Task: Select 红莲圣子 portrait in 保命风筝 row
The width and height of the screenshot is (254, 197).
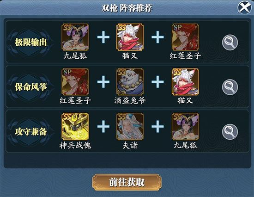Action: [x=75, y=82]
